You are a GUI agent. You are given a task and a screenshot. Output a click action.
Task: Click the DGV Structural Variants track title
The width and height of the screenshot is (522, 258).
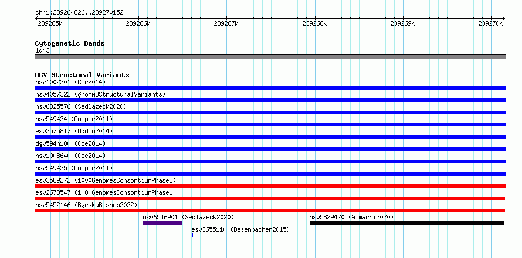point(82,75)
